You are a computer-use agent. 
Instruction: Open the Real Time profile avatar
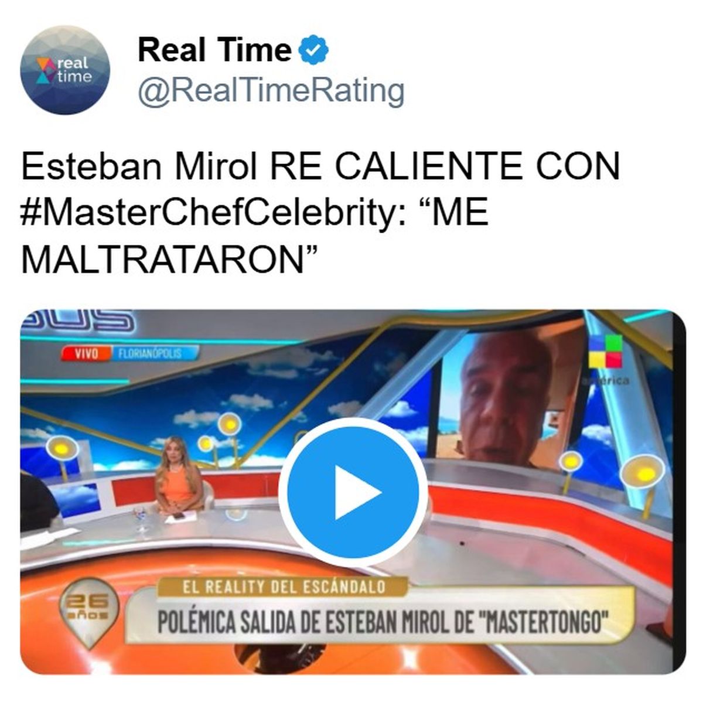point(64,70)
